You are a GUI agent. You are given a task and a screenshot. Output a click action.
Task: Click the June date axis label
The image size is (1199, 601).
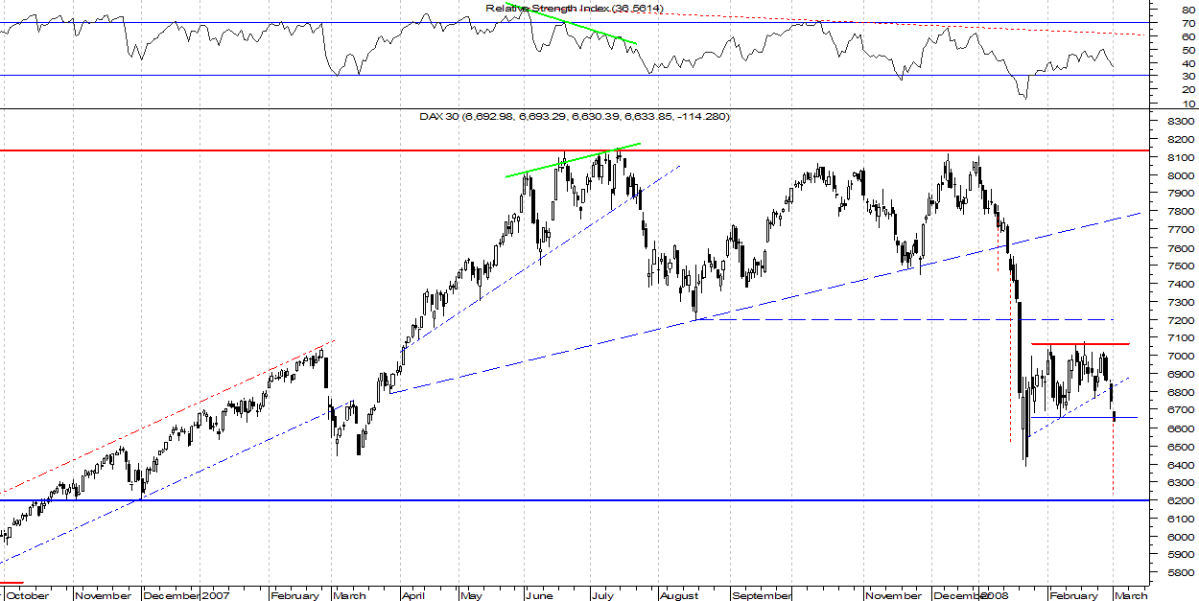click(x=540, y=595)
